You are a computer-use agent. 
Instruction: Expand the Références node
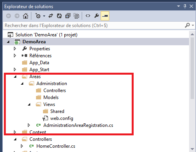tap(15, 56)
